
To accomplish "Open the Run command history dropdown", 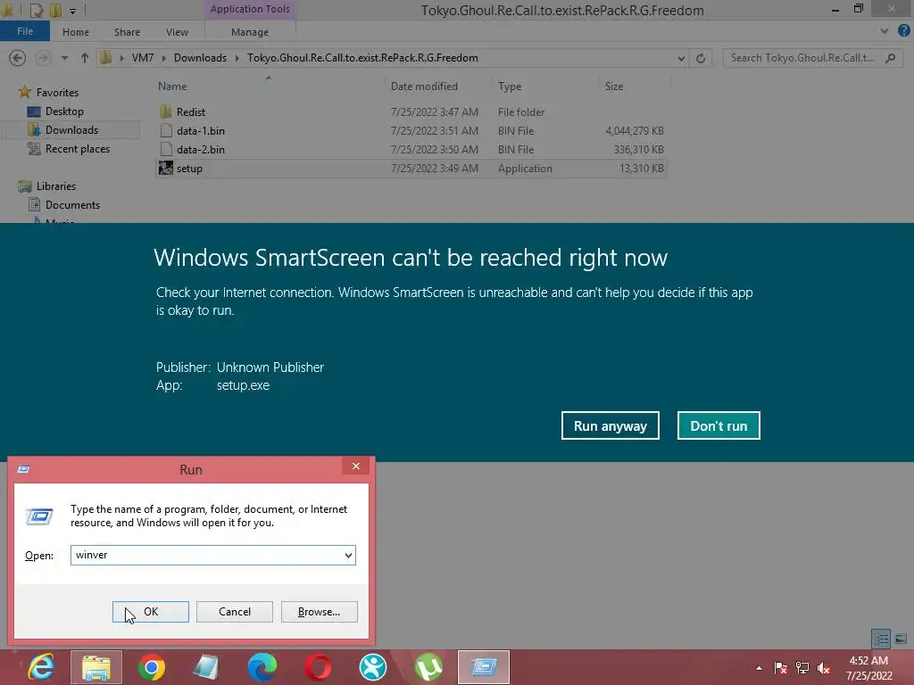I will click(348, 555).
